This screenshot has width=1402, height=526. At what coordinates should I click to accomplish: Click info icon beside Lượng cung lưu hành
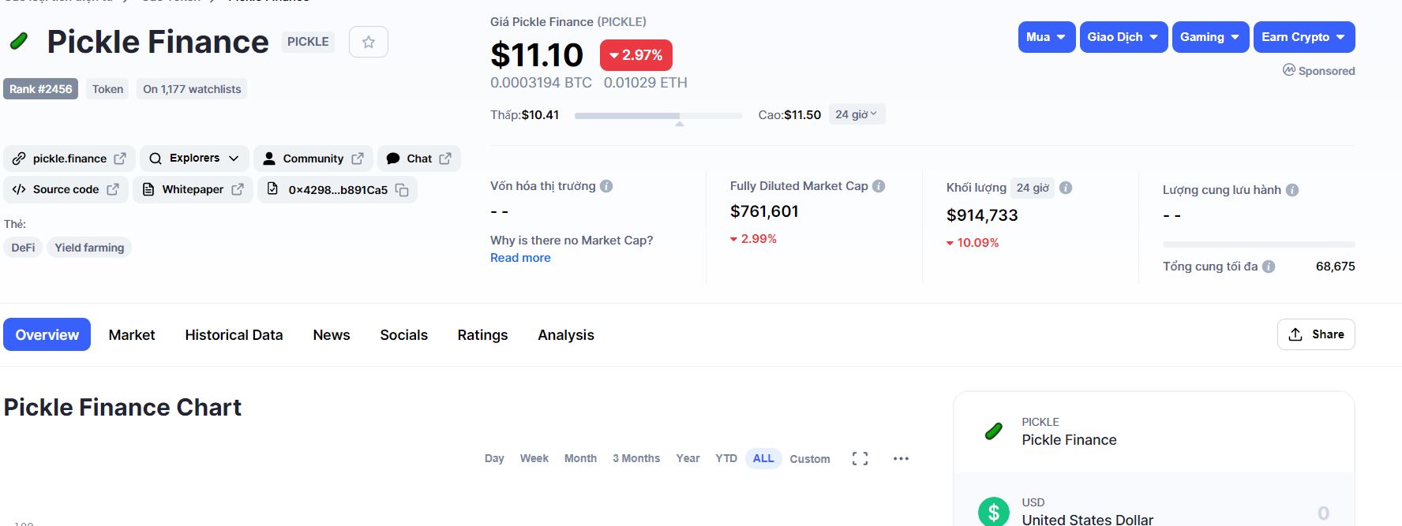click(x=1292, y=190)
